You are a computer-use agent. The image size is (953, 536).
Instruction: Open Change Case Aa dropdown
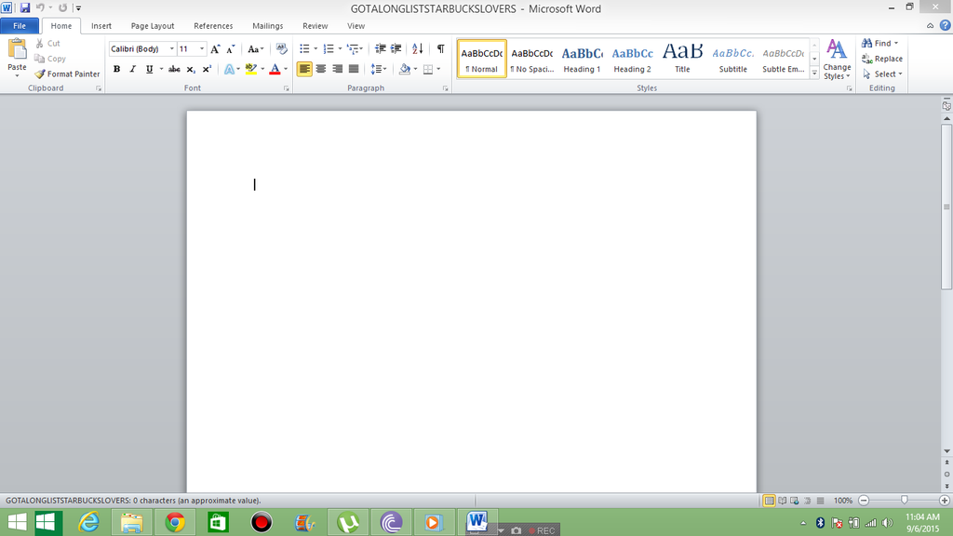(255, 49)
